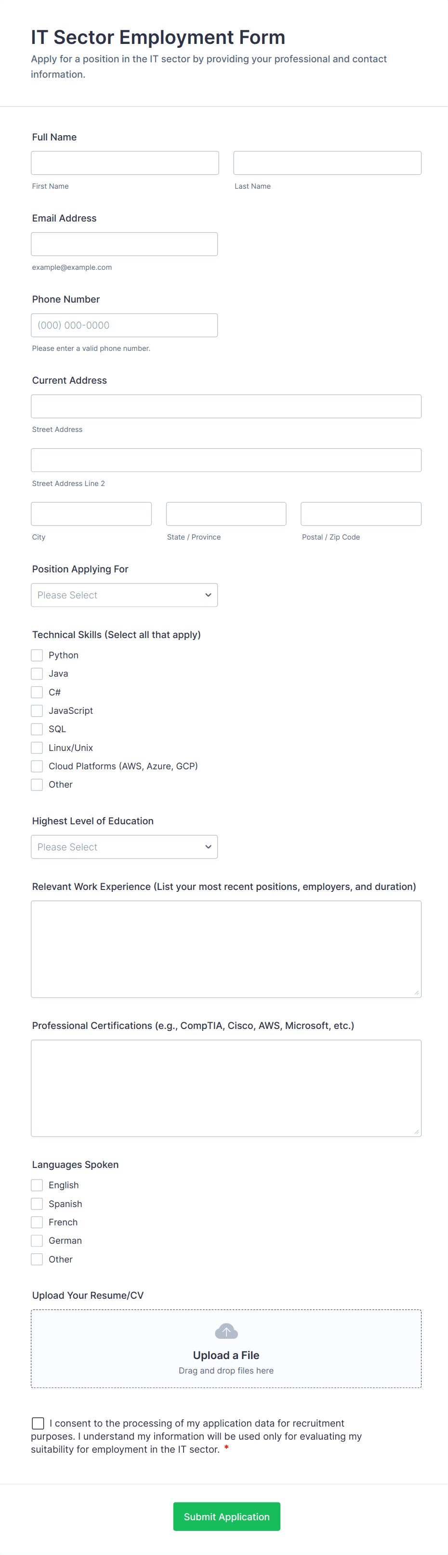
Task: Click the First Name field
Action: (x=125, y=163)
